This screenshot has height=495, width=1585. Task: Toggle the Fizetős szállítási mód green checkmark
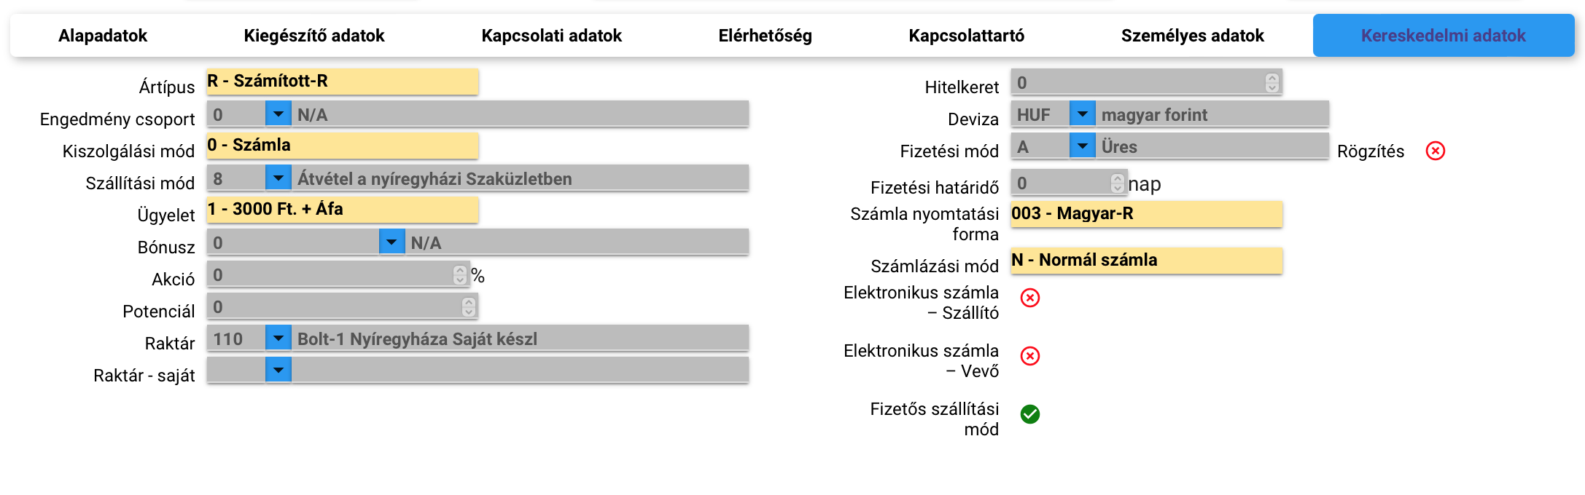(x=1029, y=414)
